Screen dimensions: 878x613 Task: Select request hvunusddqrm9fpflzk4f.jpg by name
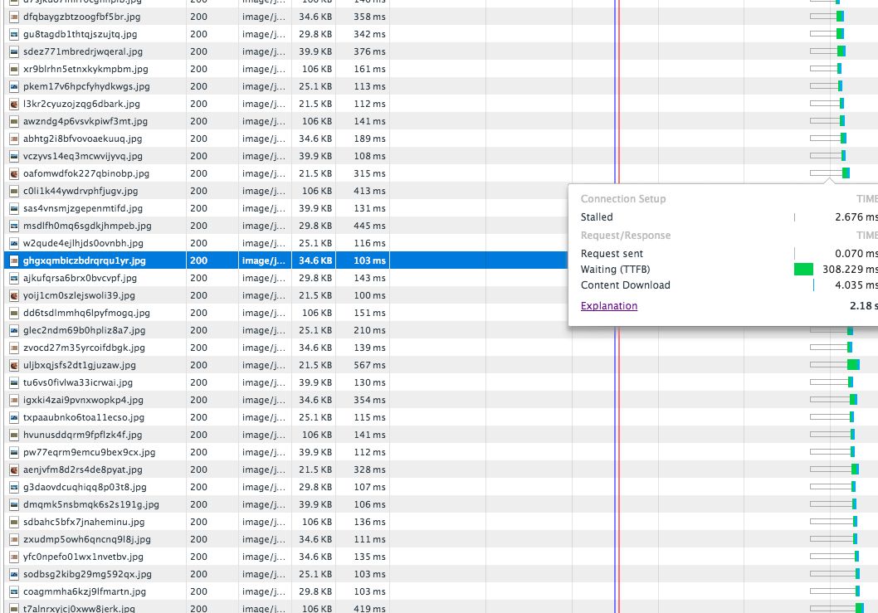(82, 435)
